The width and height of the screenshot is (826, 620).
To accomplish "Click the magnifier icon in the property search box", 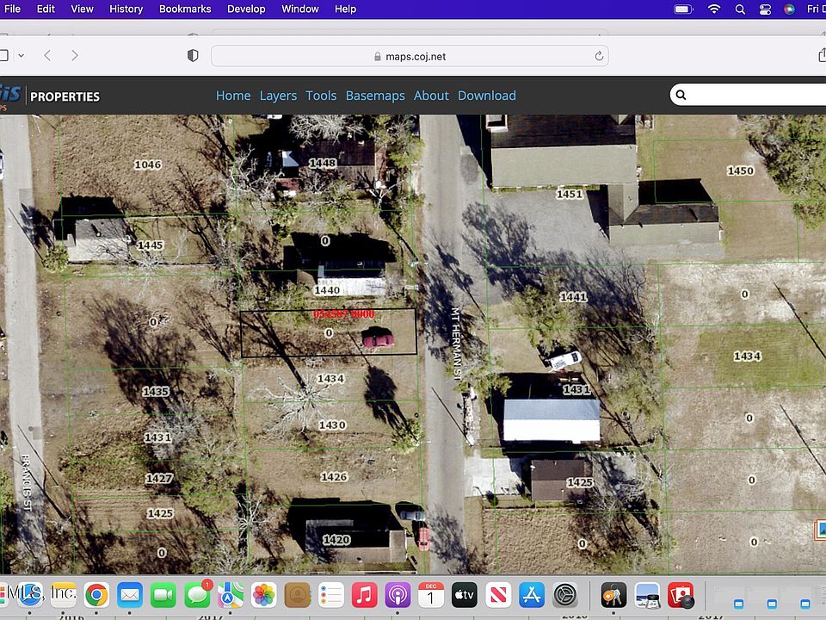I will (x=681, y=95).
